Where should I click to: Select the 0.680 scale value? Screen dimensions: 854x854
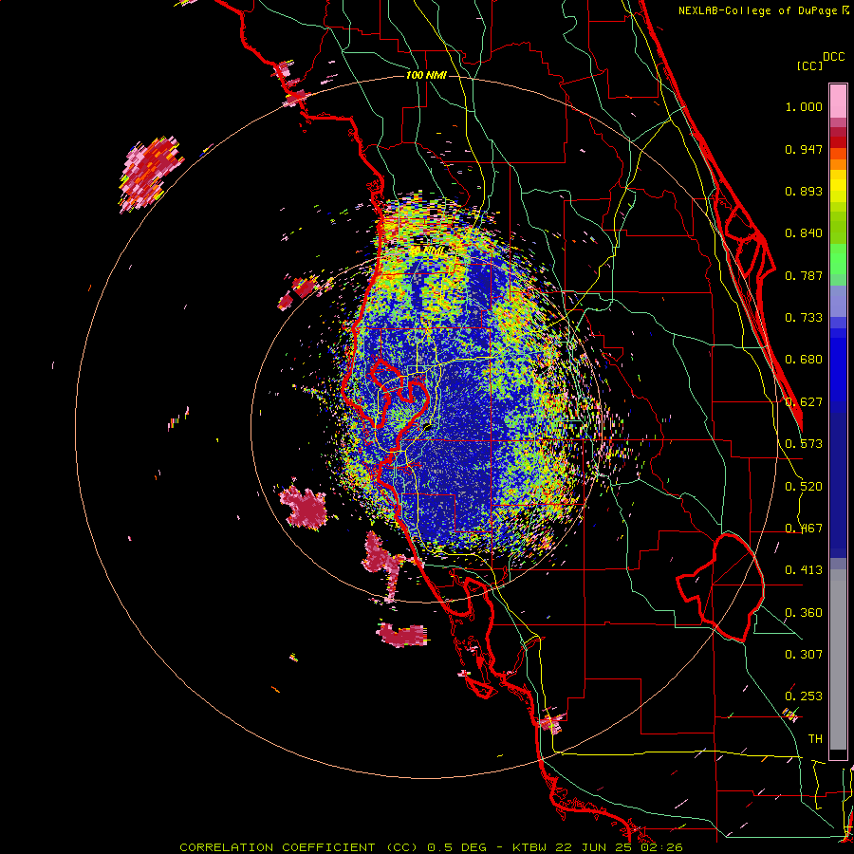pos(804,360)
